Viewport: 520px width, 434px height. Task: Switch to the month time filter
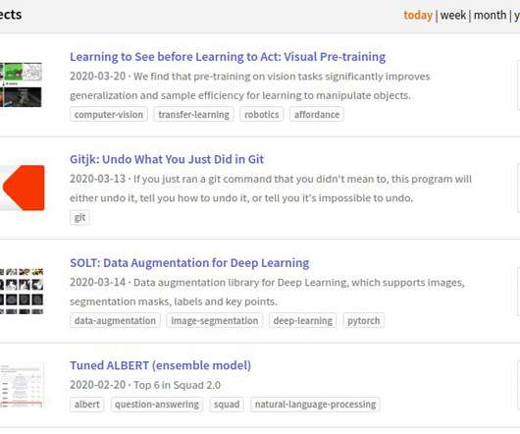coord(490,16)
